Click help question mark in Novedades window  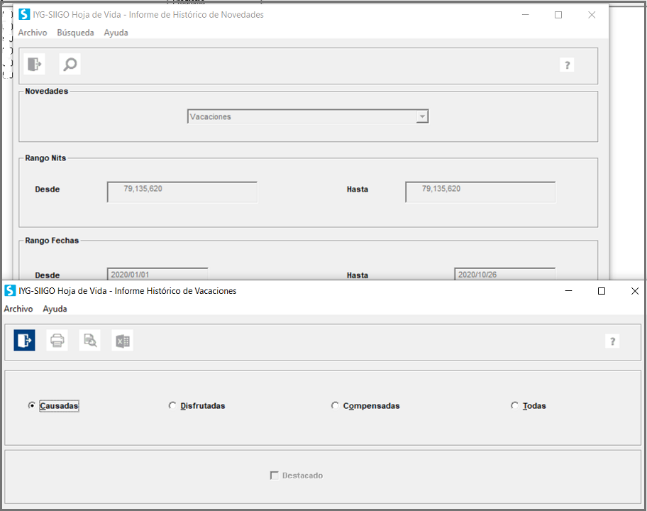pyautogui.click(x=567, y=65)
